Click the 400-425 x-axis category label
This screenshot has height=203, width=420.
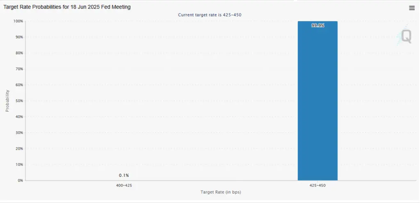tap(124, 185)
